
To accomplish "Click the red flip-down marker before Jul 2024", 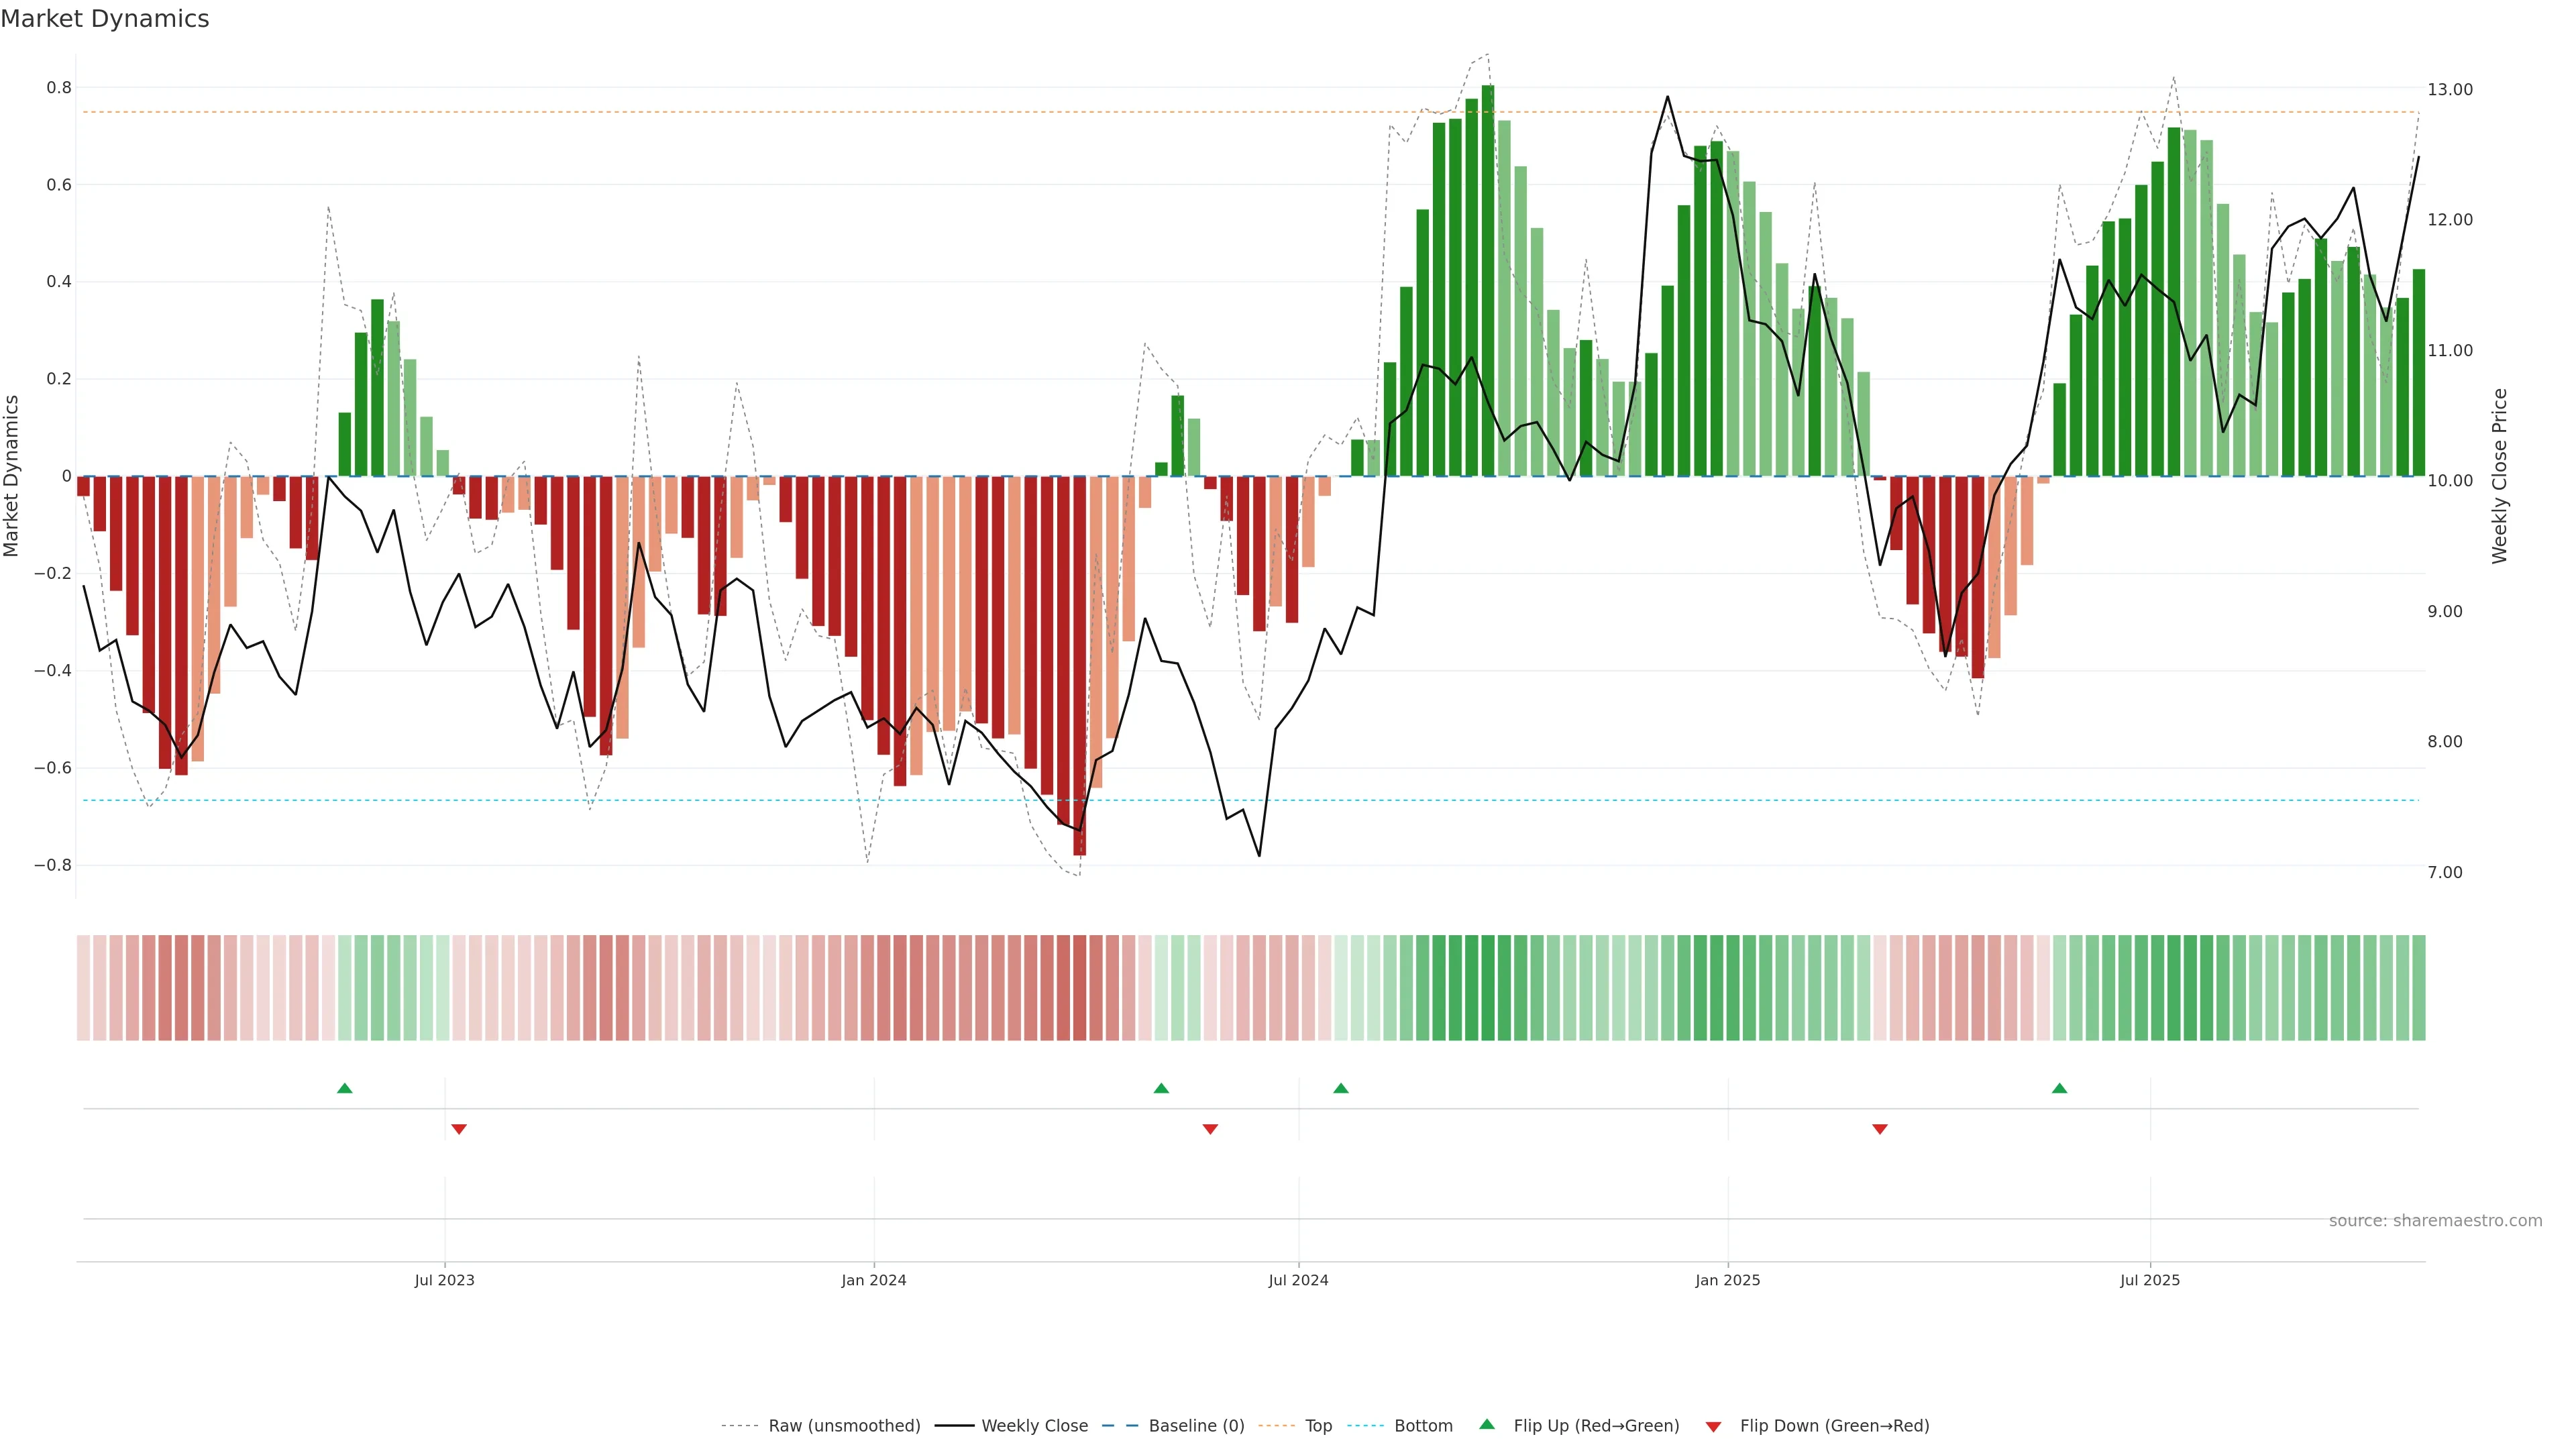I will [1210, 1129].
